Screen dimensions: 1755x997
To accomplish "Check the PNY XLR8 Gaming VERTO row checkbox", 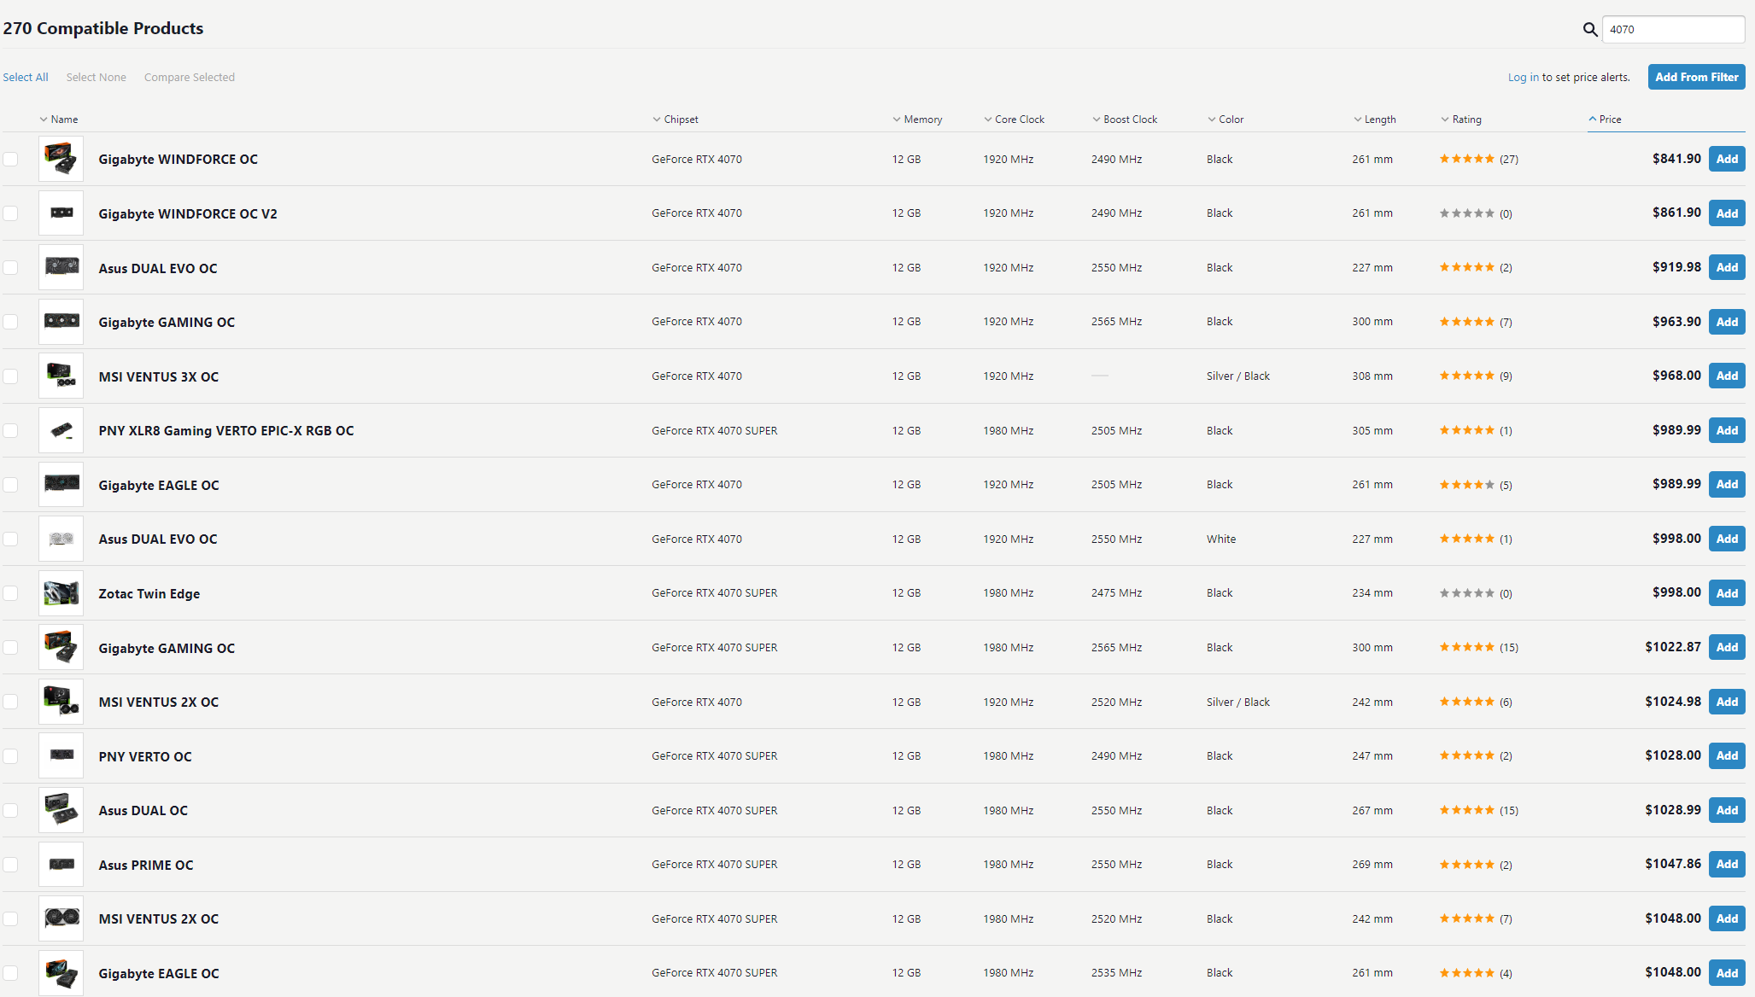I will [x=10, y=431].
